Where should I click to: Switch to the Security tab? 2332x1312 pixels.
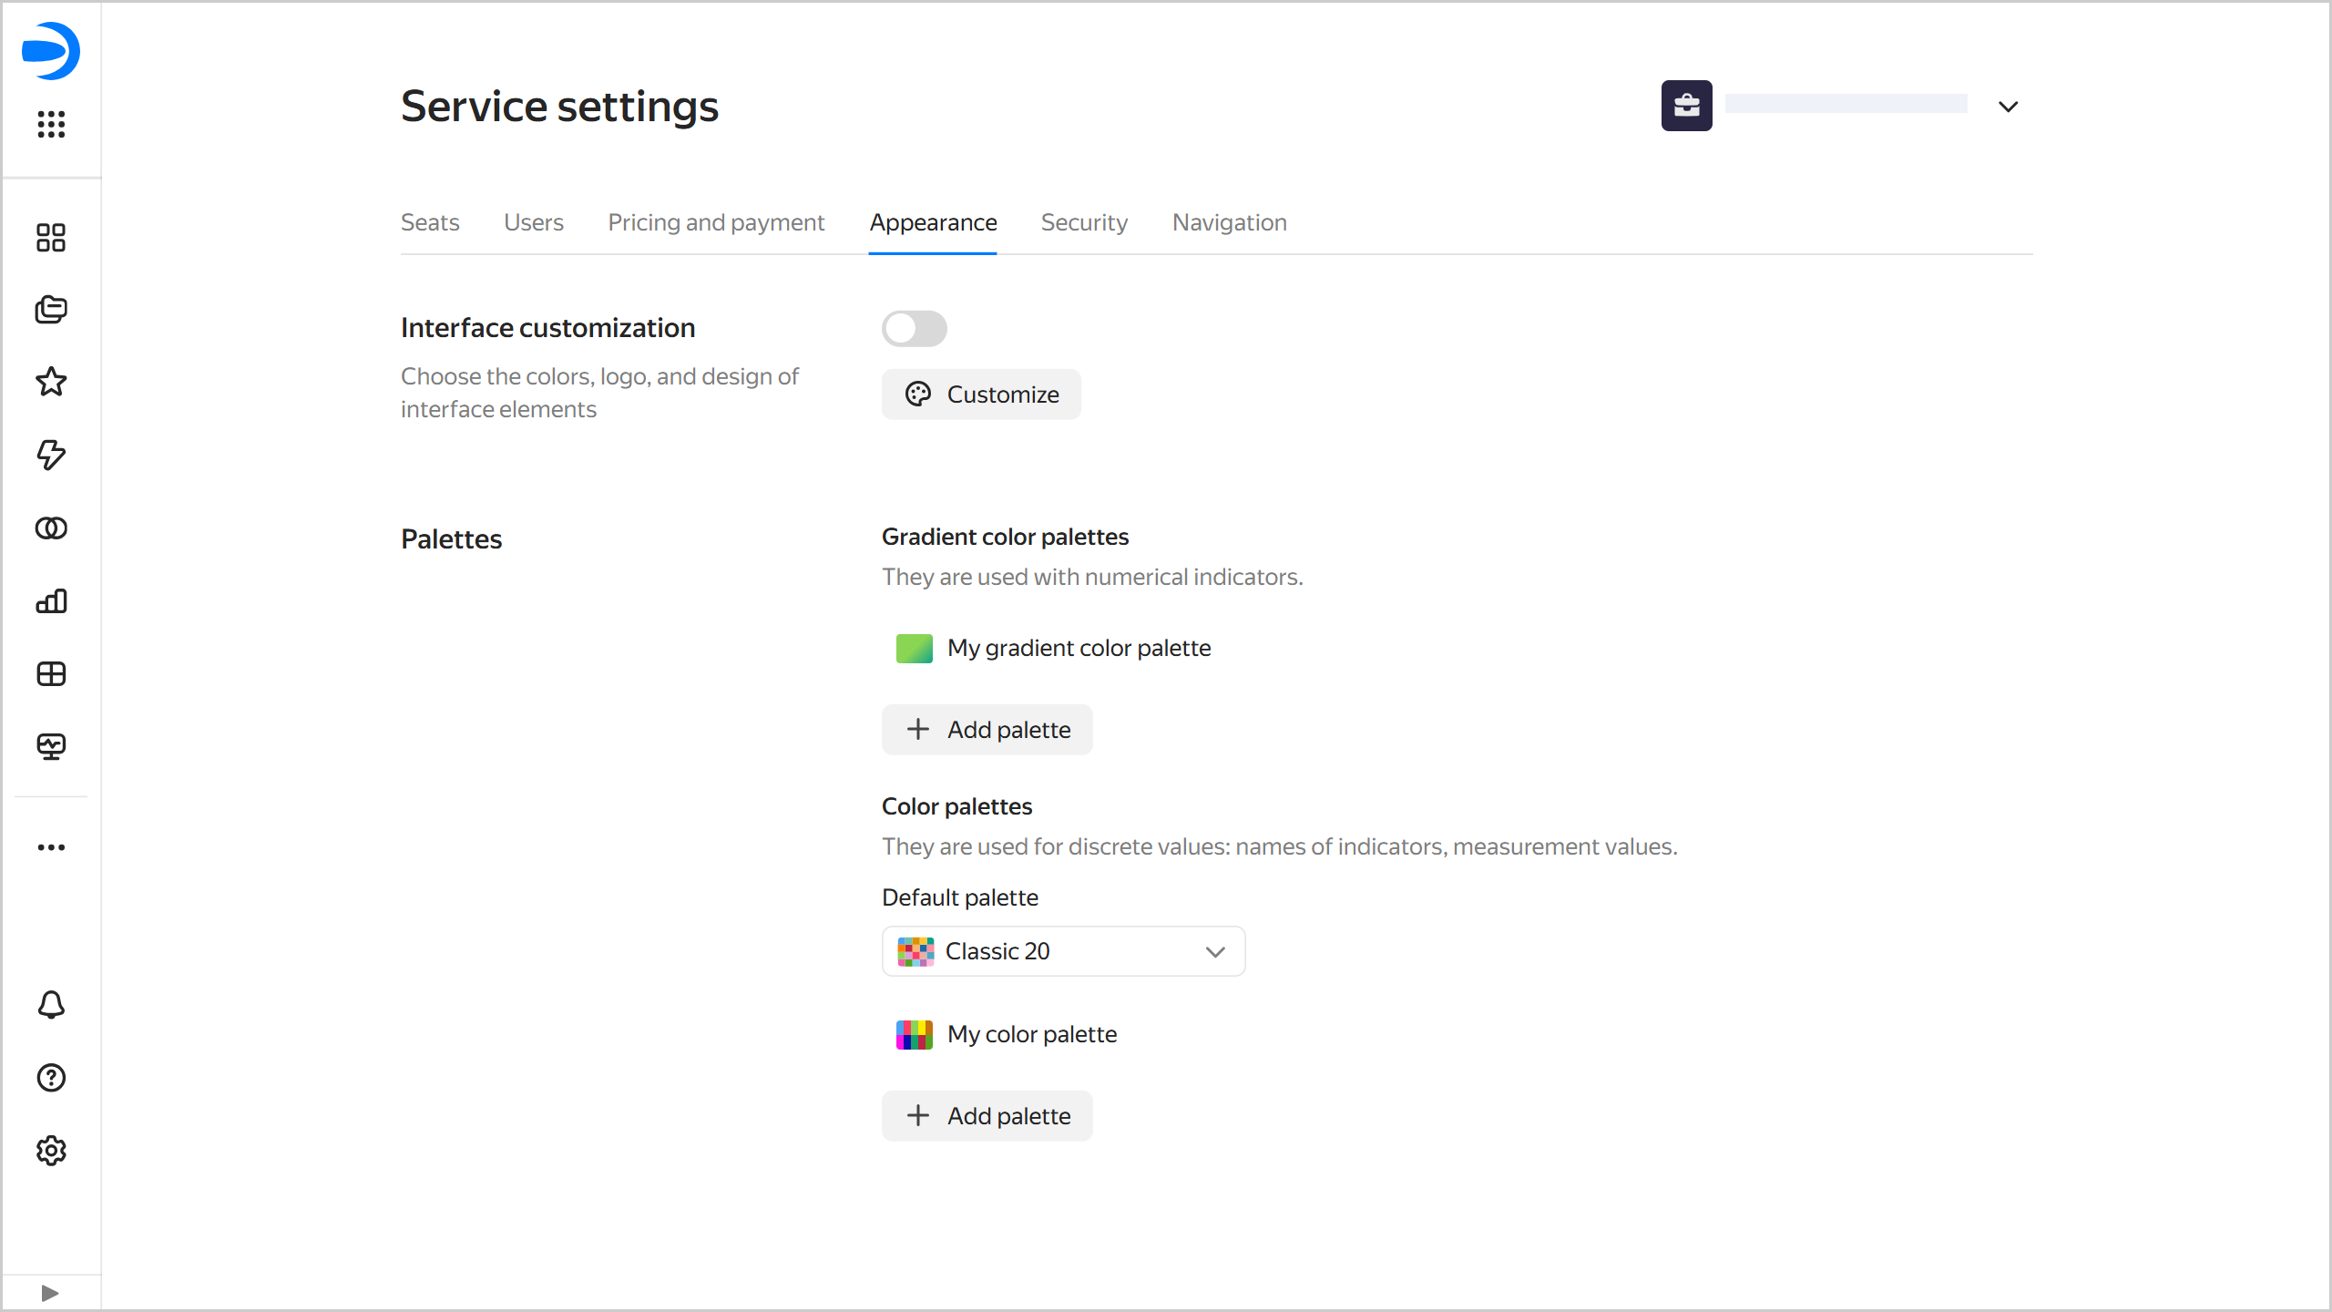pos(1084,222)
